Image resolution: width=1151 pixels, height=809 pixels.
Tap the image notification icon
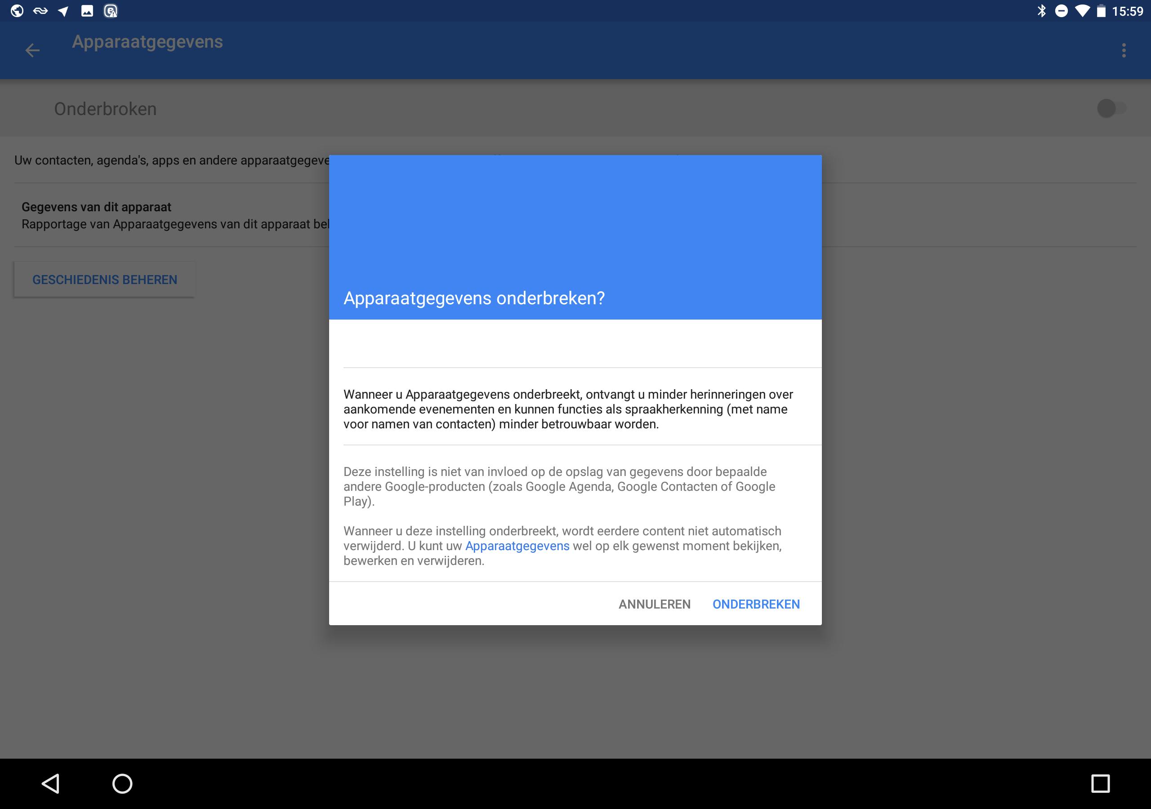[87, 11]
